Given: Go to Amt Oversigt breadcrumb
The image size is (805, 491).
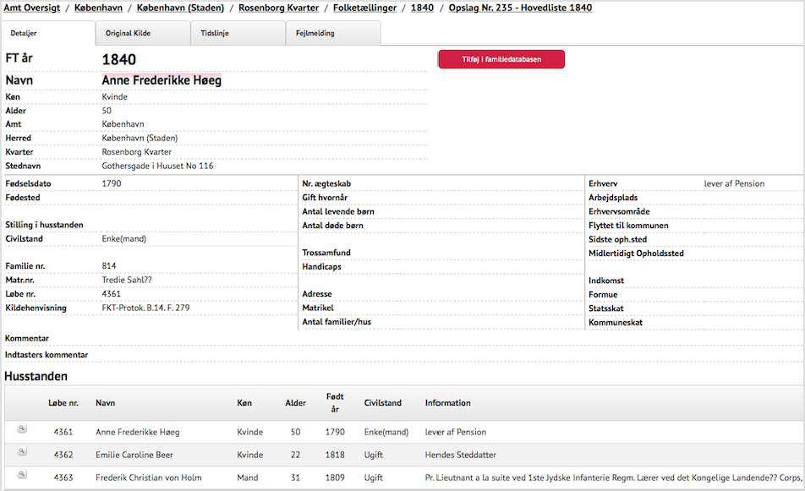Looking at the screenshot, I should [32, 8].
